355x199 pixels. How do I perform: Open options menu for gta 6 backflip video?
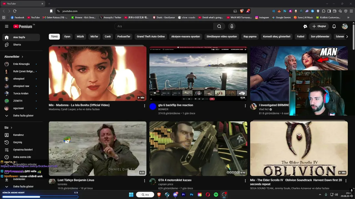pyautogui.click(x=245, y=106)
